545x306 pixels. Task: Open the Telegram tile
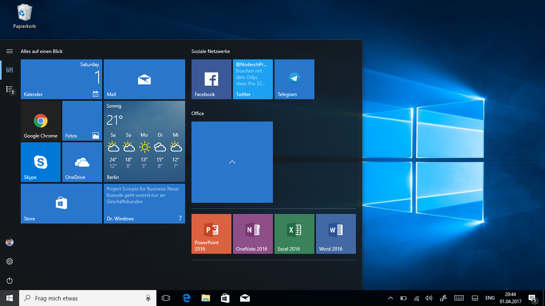click(x=294, y=79)
